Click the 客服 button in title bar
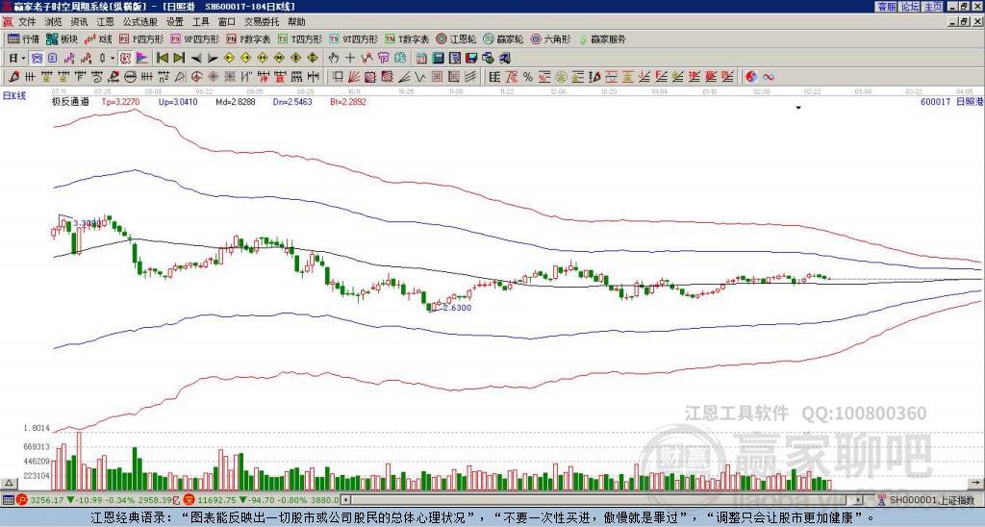 click(886, 7)
